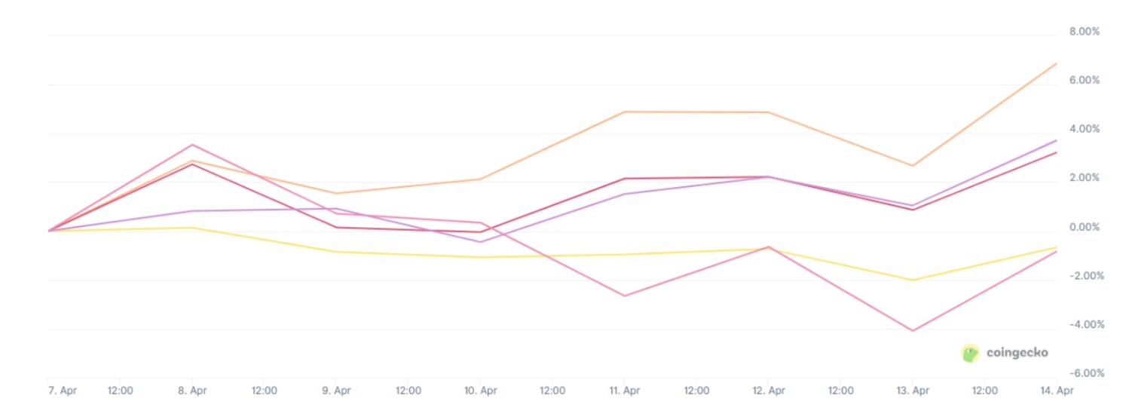Click the 10. Apr axis label
The width and height of the screenshot is (1132, 411).
click(x=480, y=391)
